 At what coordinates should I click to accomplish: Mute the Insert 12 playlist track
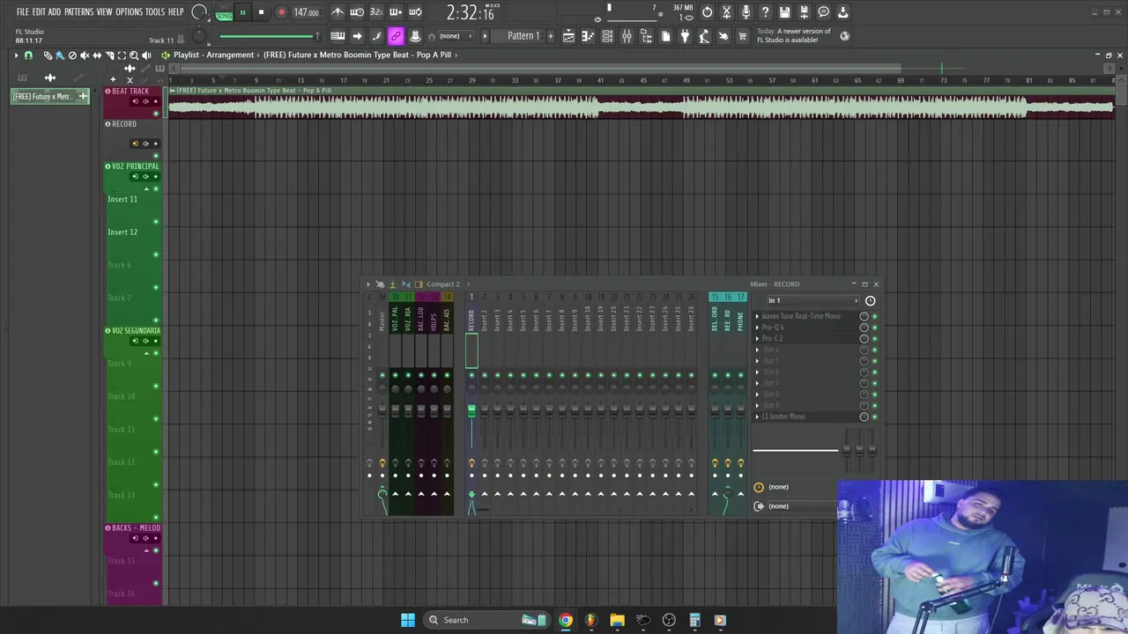pos(156,254)
